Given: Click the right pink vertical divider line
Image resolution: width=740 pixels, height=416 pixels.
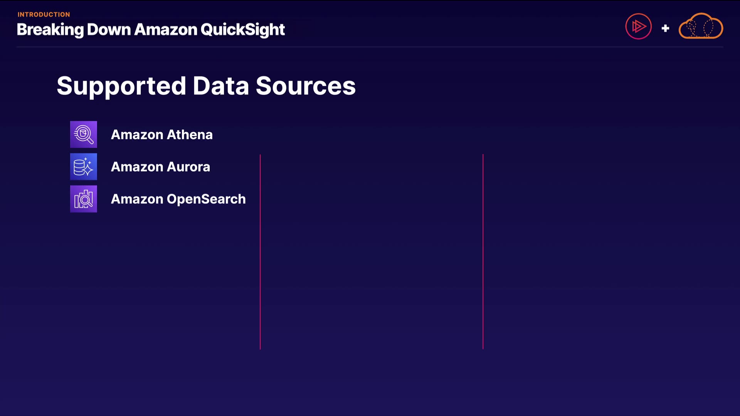Looking at the screenshot, I should (x=483, y=252).
